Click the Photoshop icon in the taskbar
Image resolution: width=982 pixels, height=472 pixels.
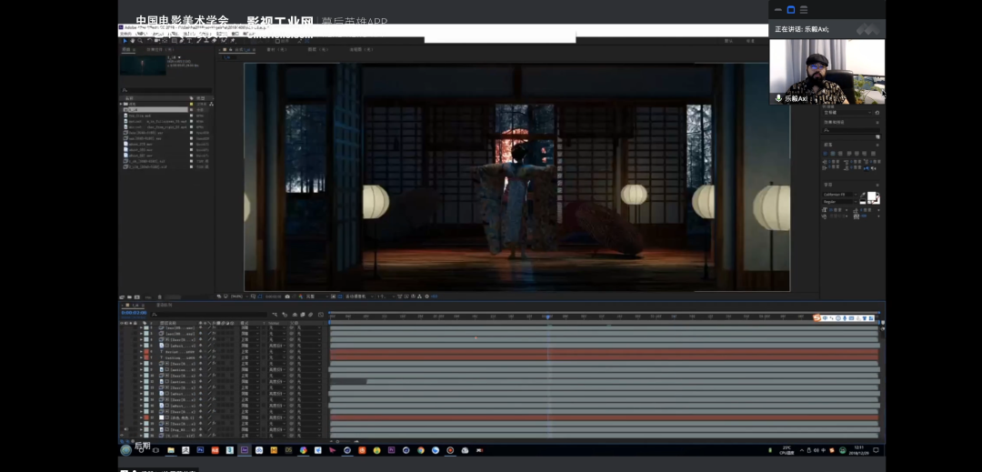[200, 450]
